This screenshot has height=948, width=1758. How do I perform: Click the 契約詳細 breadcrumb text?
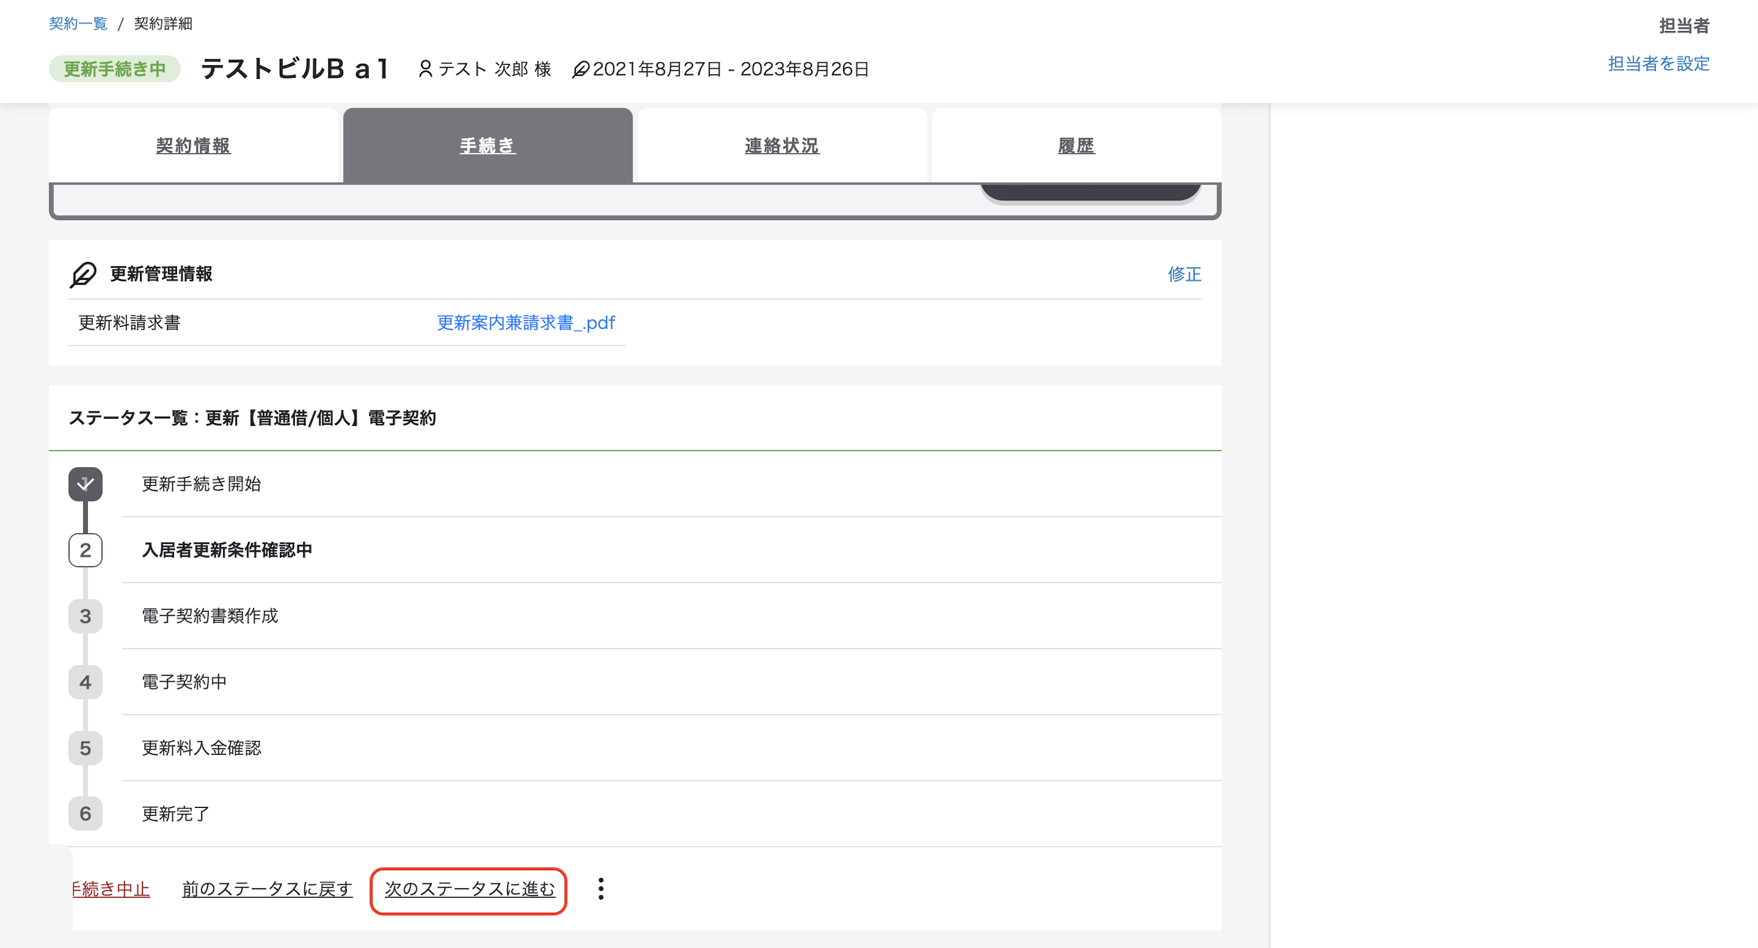coord(163,24)
